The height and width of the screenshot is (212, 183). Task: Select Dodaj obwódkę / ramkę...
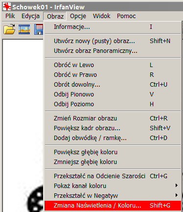pos(113,138)
